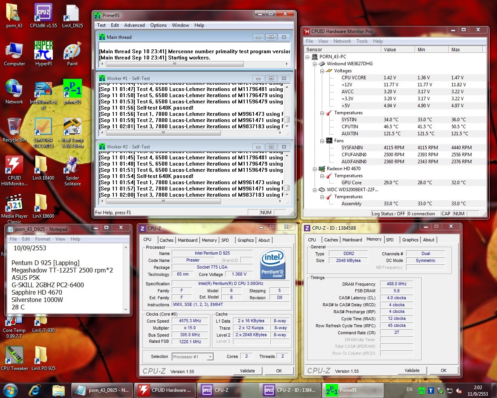Screen dimensions: 497x398
Task: Click the Worker #2 horizontal scrollbar in Prime95
Action: [x=191, y=201]
